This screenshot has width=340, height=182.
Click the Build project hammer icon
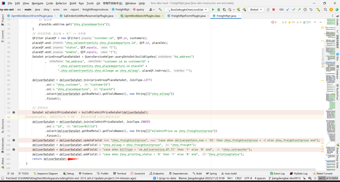point(160,10)
